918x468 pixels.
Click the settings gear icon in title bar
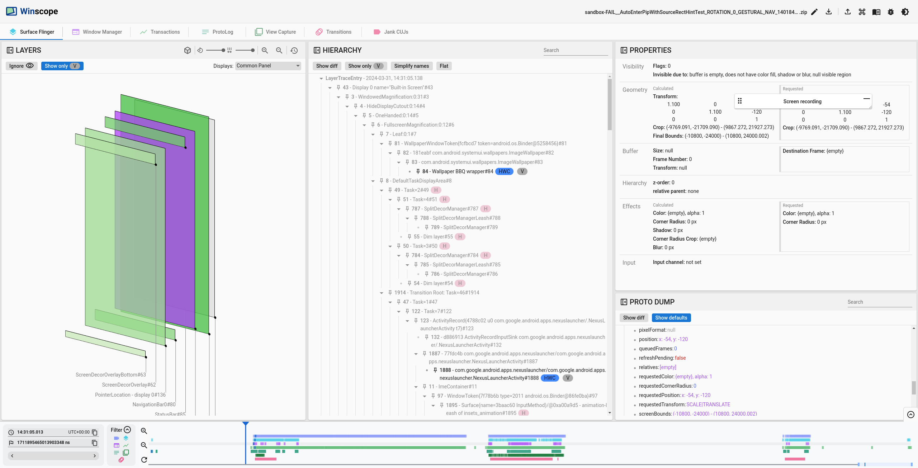(x=890, y=11)
